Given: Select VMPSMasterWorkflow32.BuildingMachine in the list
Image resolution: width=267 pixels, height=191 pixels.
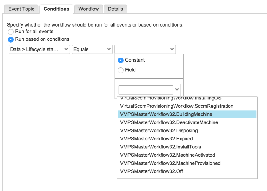Looking at the screenshot, I should (166, 114).
